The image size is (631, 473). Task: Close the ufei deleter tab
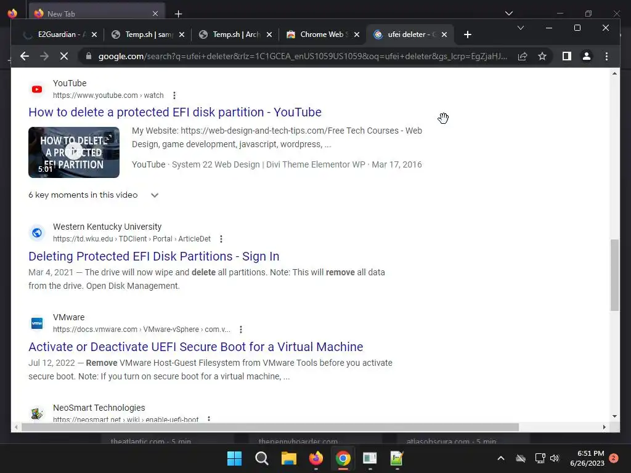[x=444, y=34]
